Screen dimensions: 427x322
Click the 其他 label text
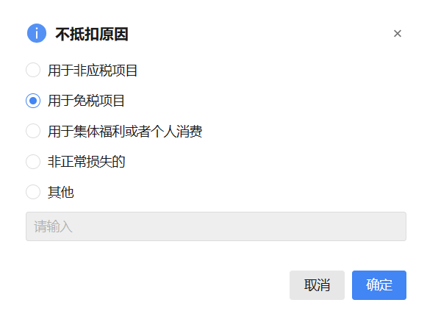60,192
